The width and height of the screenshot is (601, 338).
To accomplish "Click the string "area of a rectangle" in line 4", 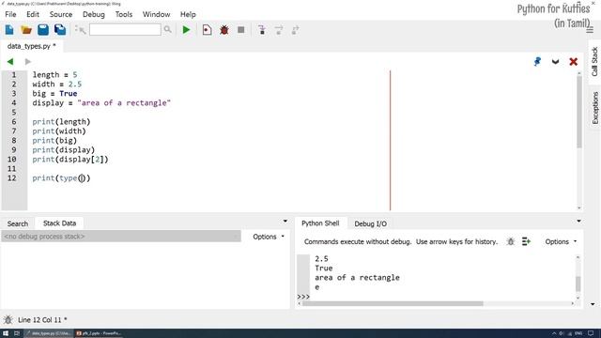I will pos(124,102).
